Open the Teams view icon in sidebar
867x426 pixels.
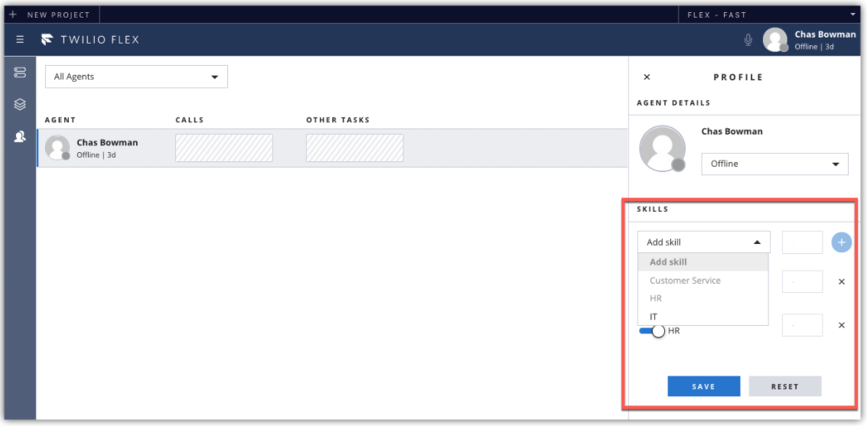click(20, 138)
